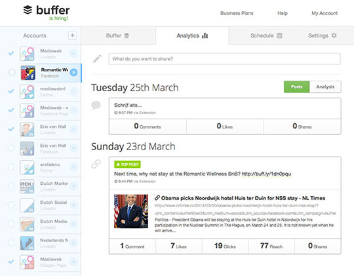Open options for Eric van Hall LinkedIn
354x276 pixels.
click(73, 129)
